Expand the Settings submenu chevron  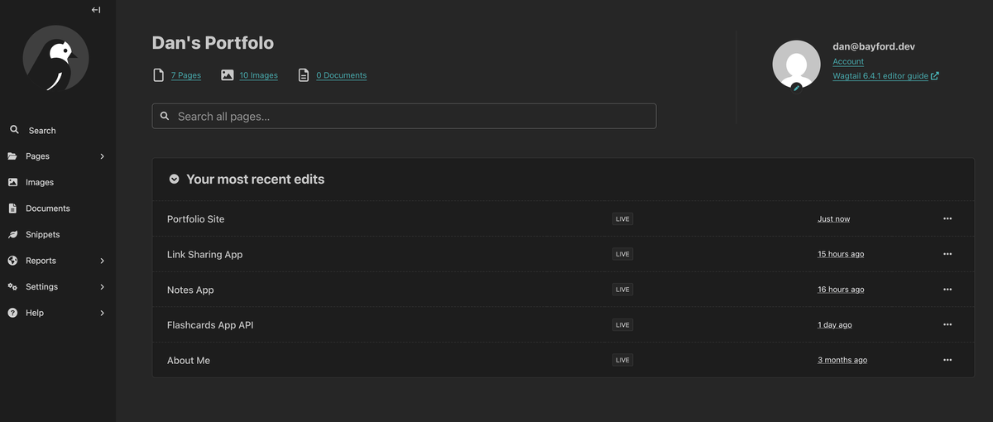[103, 287]
